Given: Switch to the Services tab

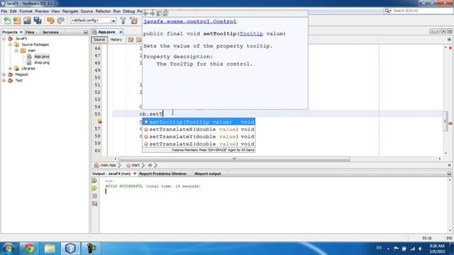Looking at the screenshot, I should click(50, 32).
